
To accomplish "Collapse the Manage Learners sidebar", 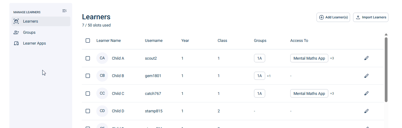I will (64, 11).
